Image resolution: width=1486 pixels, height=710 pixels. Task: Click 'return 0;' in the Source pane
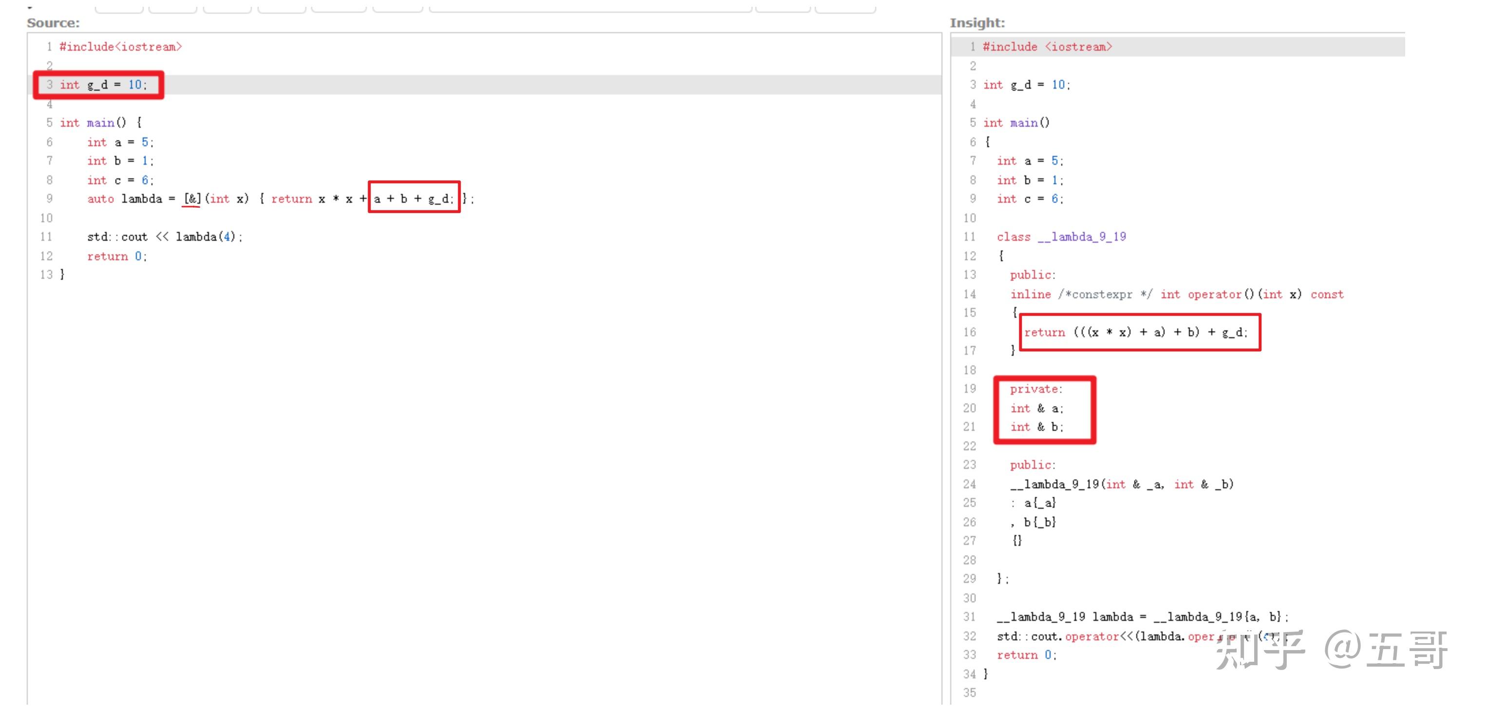[116, 256]
